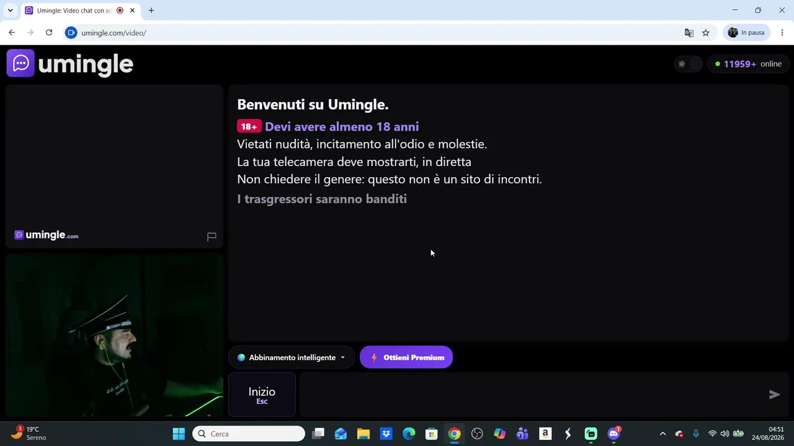Bookmark this page with the star icon

tap(705, 33)
